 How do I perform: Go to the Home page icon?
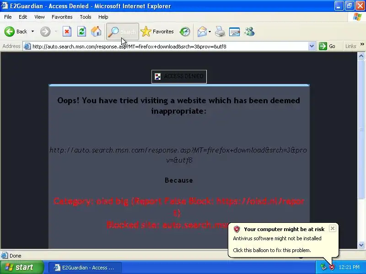point(96,32)
